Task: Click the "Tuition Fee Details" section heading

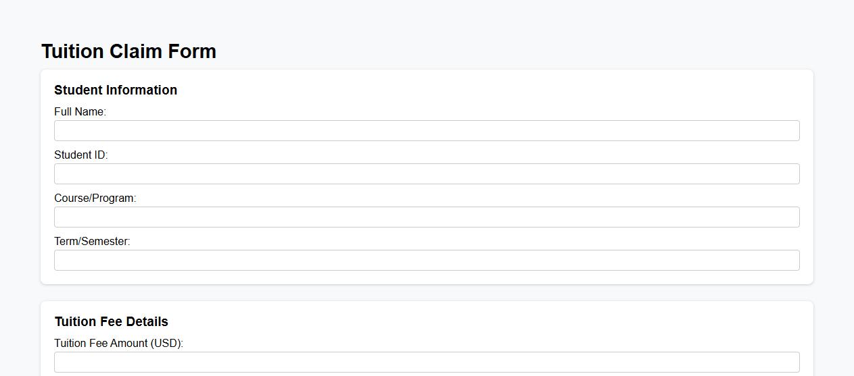Action: click(x=112, y=322)
